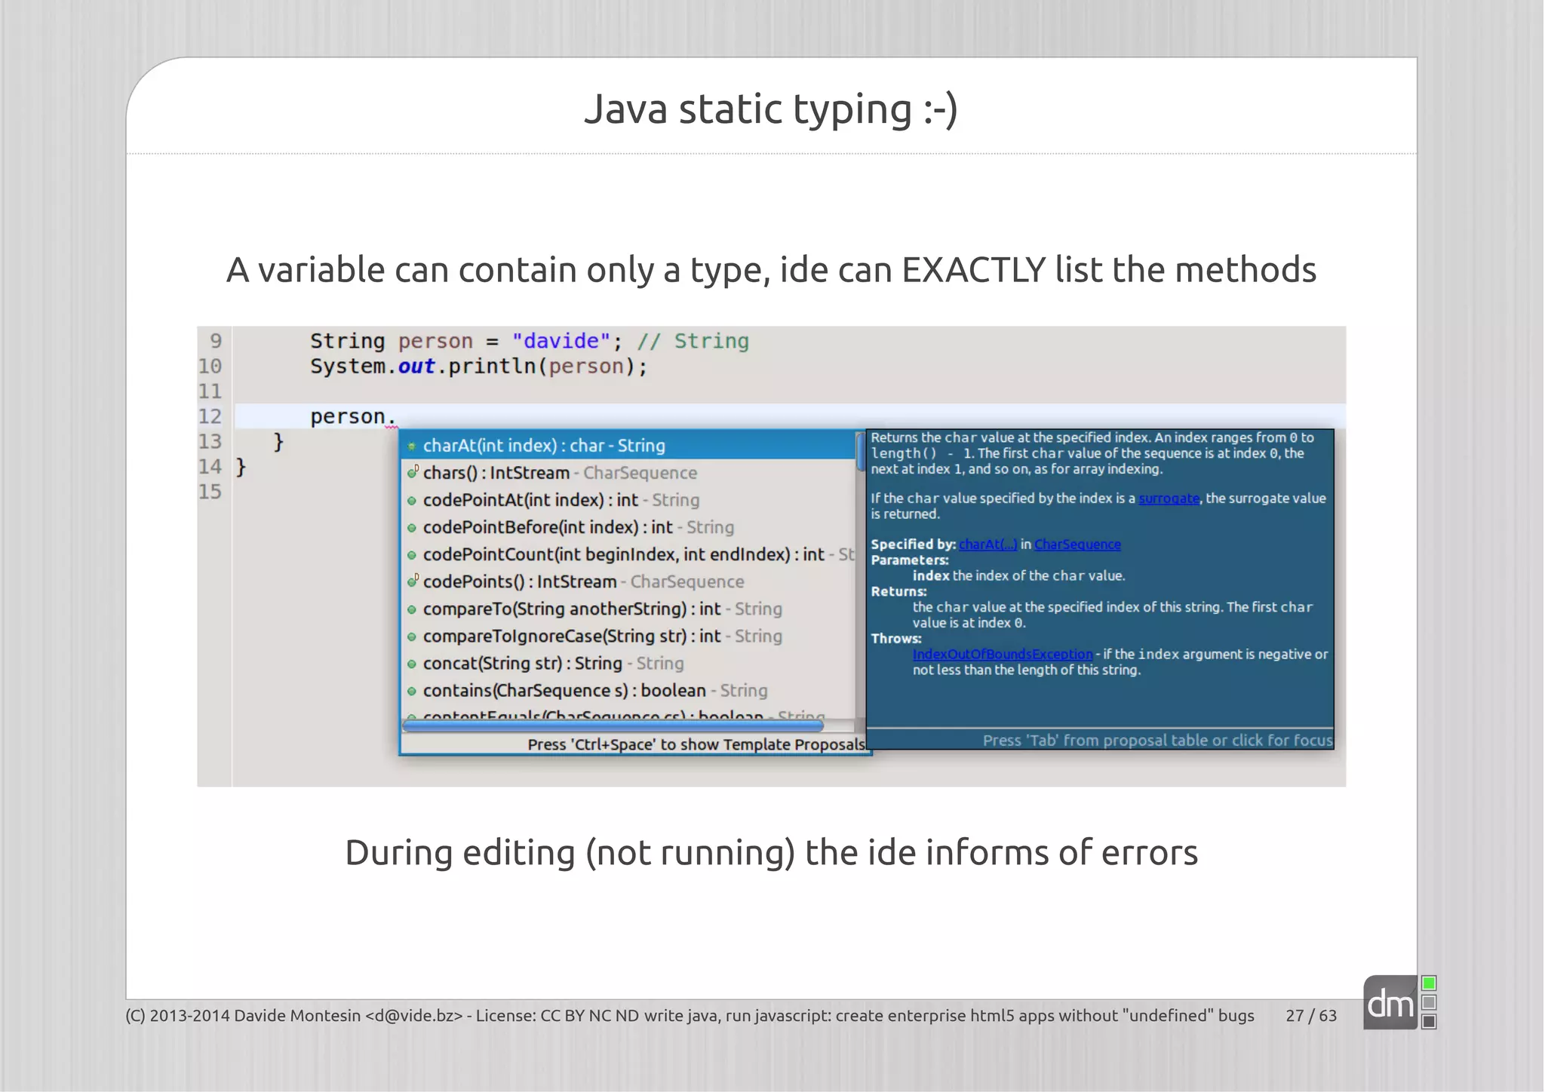Open the surrogate link in Javadoc
Image resolution: width=1545 pixels, height=1092 pixels.
(1169, 498)
